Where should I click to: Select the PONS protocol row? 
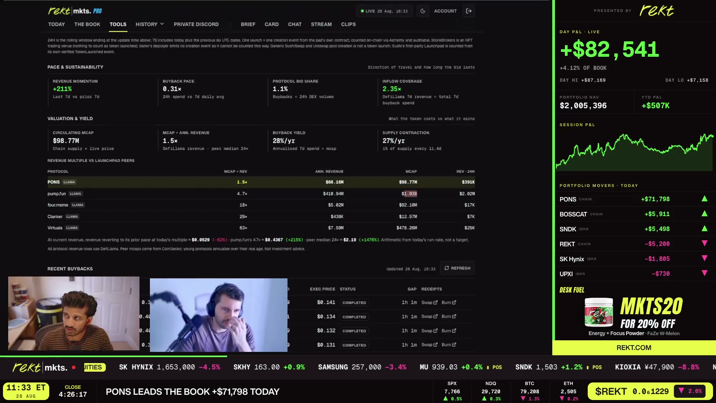click(261, 182)
